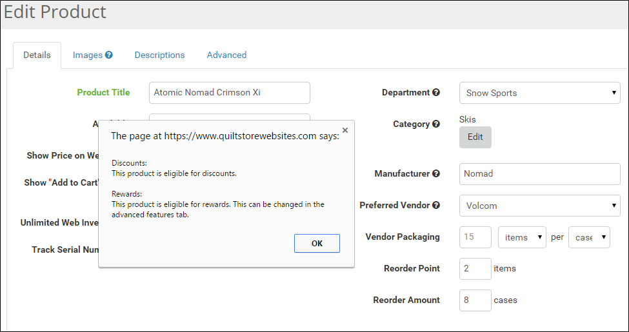Screen dimensions: 629x332
Task: Open the Advanced tab
Action: (226, 55)
